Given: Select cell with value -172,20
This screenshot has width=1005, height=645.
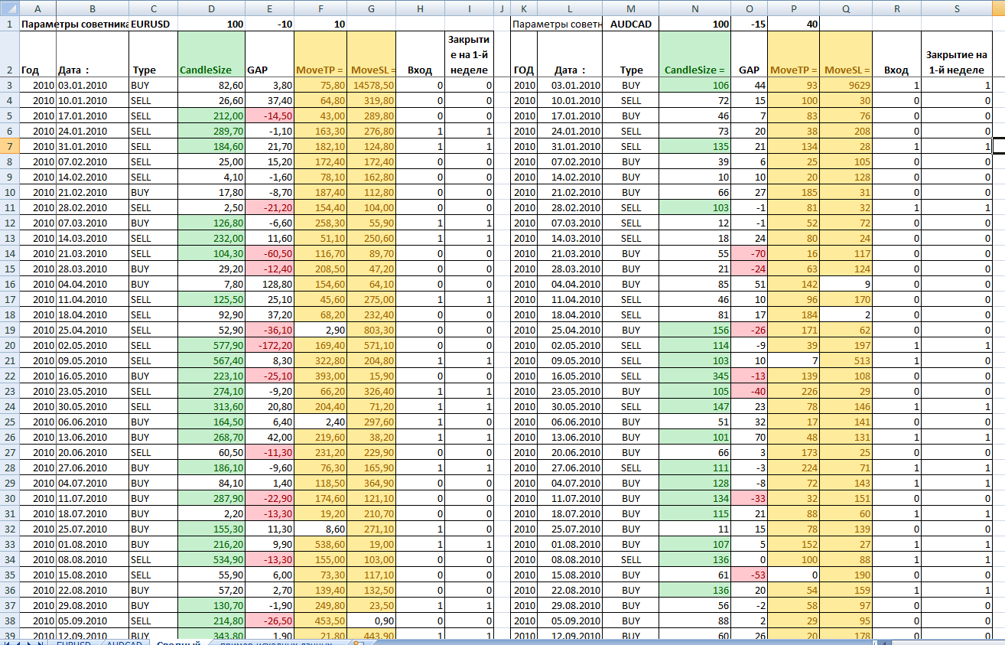Looking at the screenshot, I should click(x=270, y=345).
